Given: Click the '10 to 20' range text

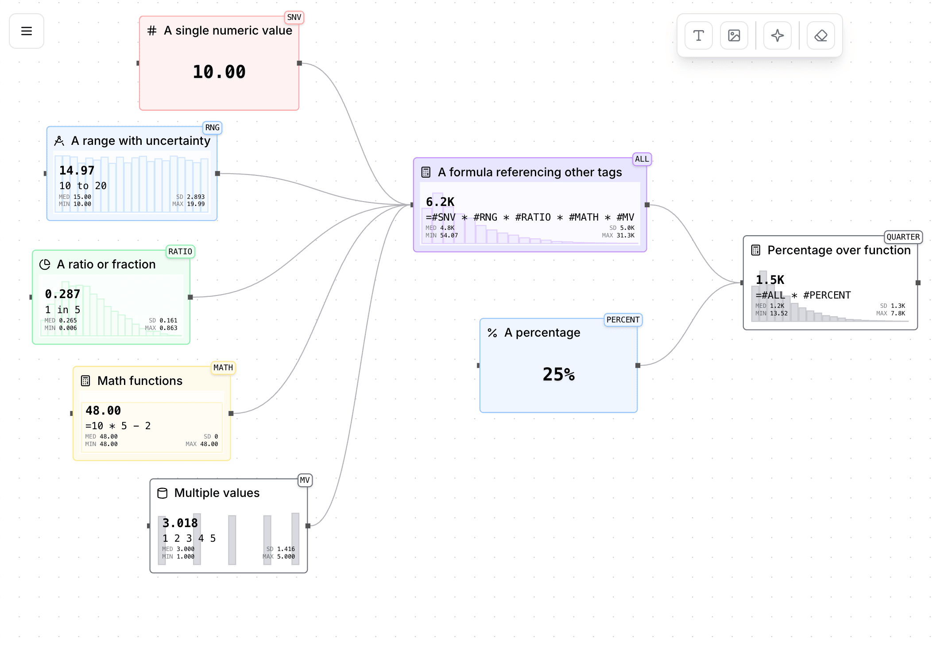Looking at the screenshot, I should pos(83,186).
